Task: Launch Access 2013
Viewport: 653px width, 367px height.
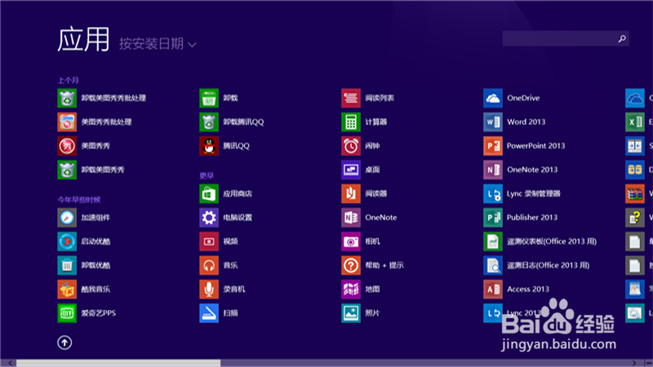Action: tap(493, 290)
